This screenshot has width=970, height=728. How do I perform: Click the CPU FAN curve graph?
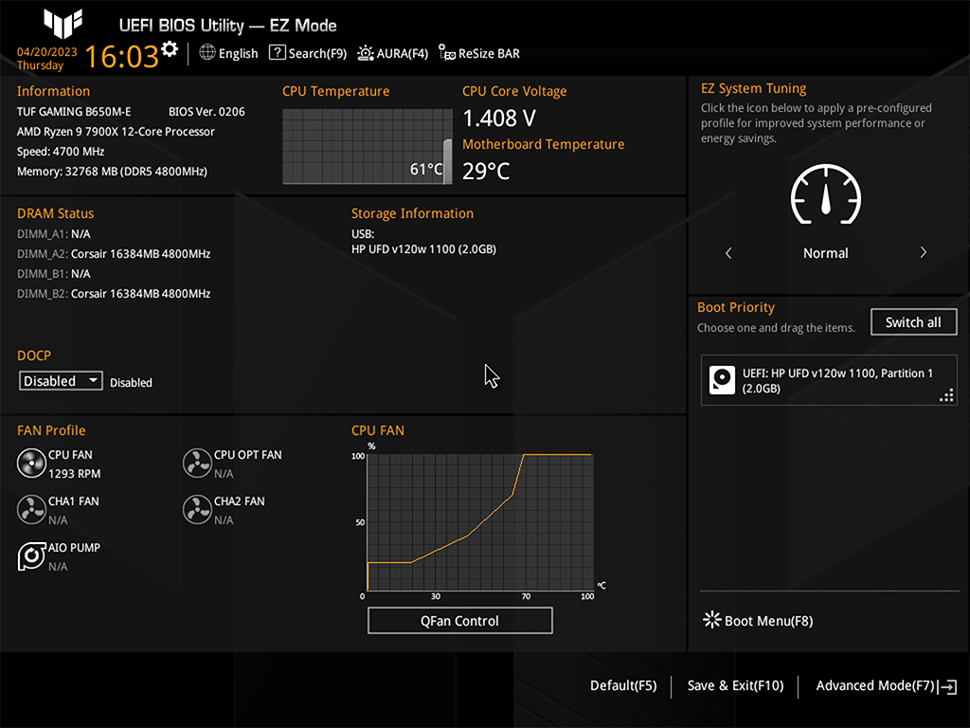point(480,522)
